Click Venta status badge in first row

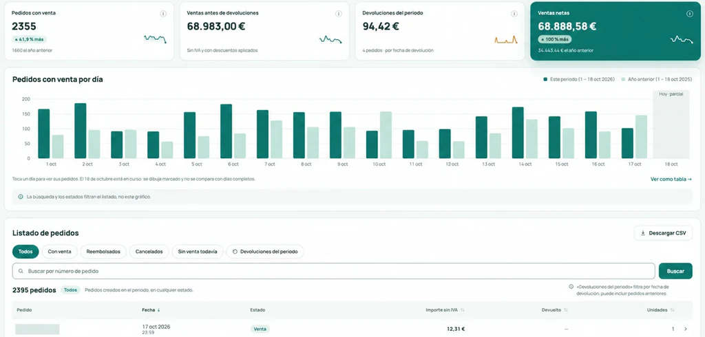click(260, 329)
